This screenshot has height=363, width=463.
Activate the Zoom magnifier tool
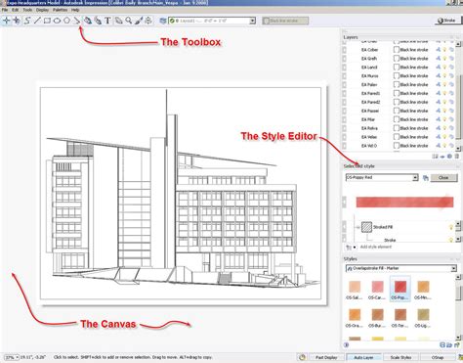[129, 21]
